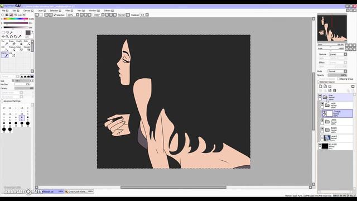The width and height of the screenshot is (357, 201).
Task: Choose the Edit linework tool
Action: pos(5,49)
